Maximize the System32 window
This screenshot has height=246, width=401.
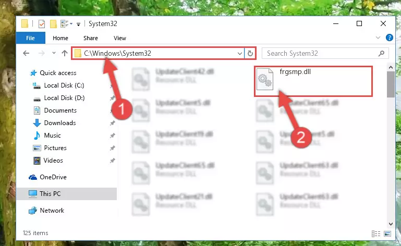point(359,24)
